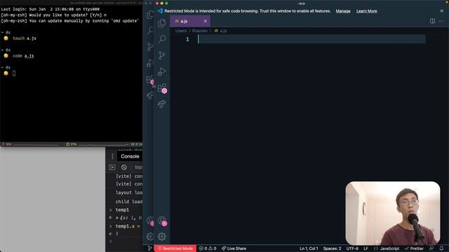Close the a.js editor tab

205,21
